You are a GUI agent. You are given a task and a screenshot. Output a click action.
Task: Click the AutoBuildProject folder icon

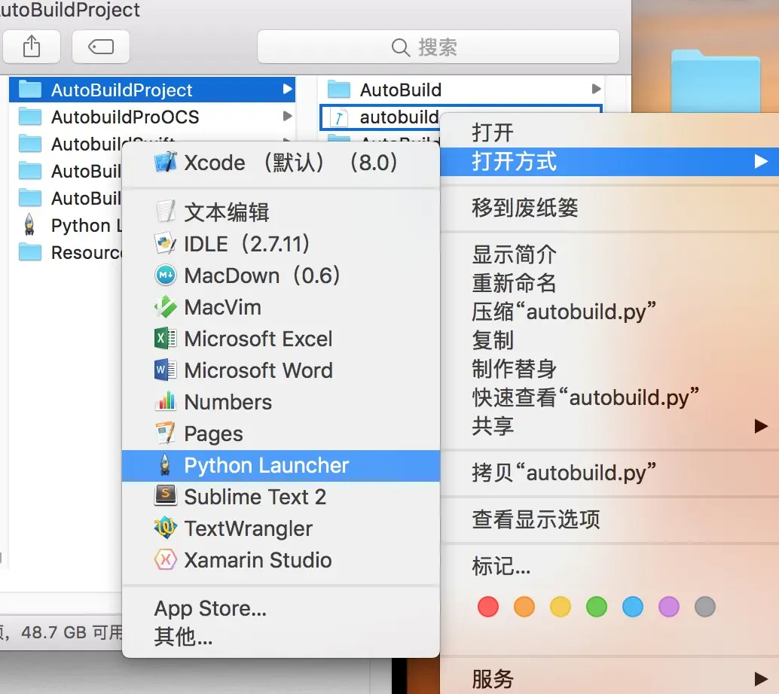pos(30,90)
